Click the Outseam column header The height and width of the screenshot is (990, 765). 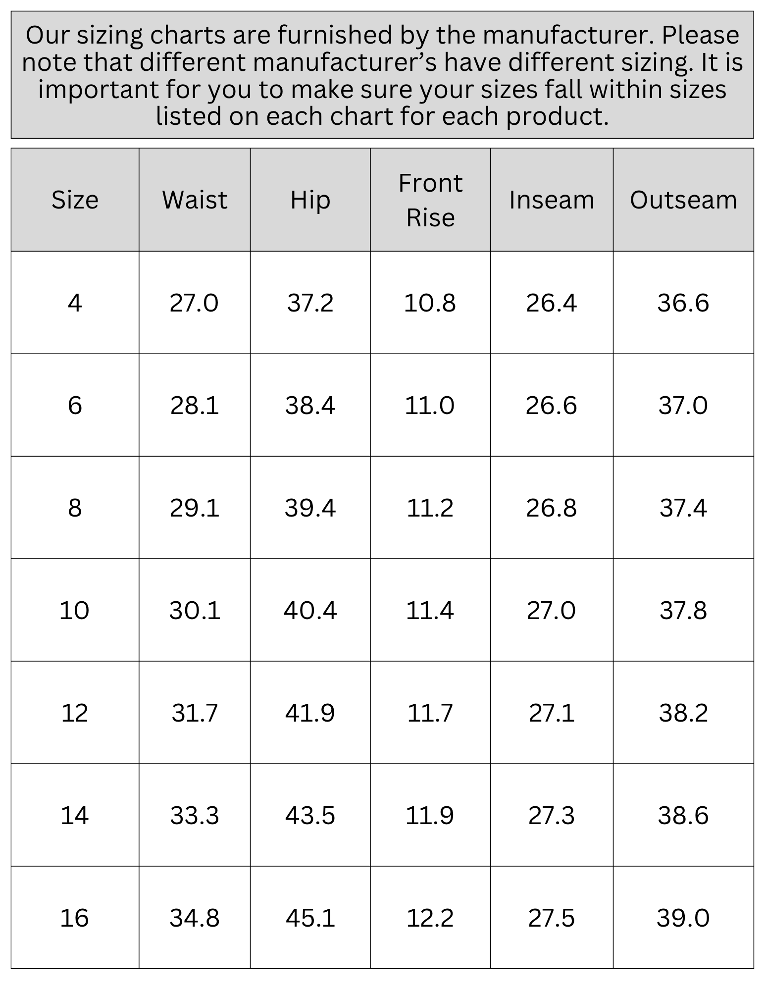(x=683, y=200)
